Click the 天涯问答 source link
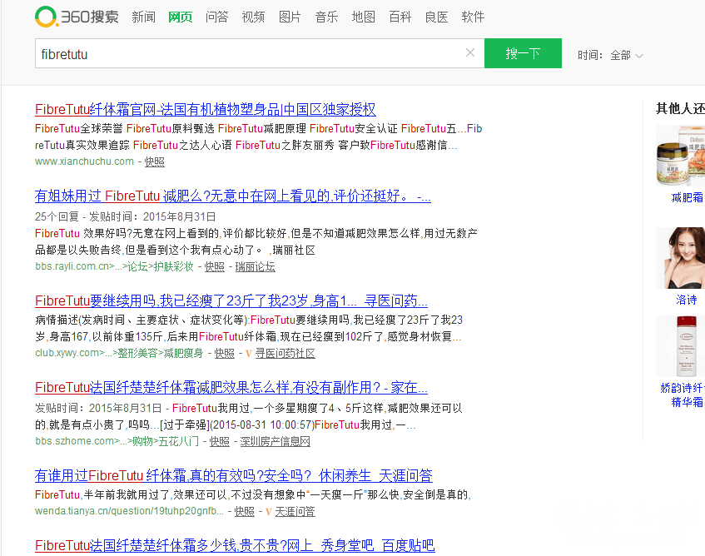 (295, 512)
